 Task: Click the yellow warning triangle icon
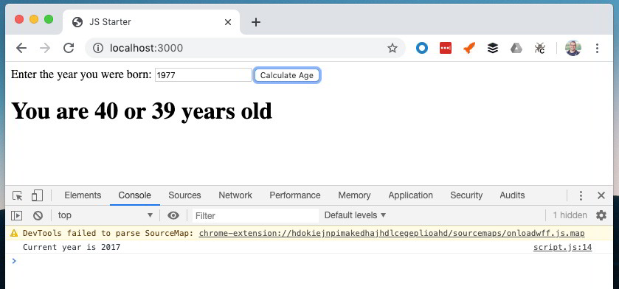[x=14, y=234]
